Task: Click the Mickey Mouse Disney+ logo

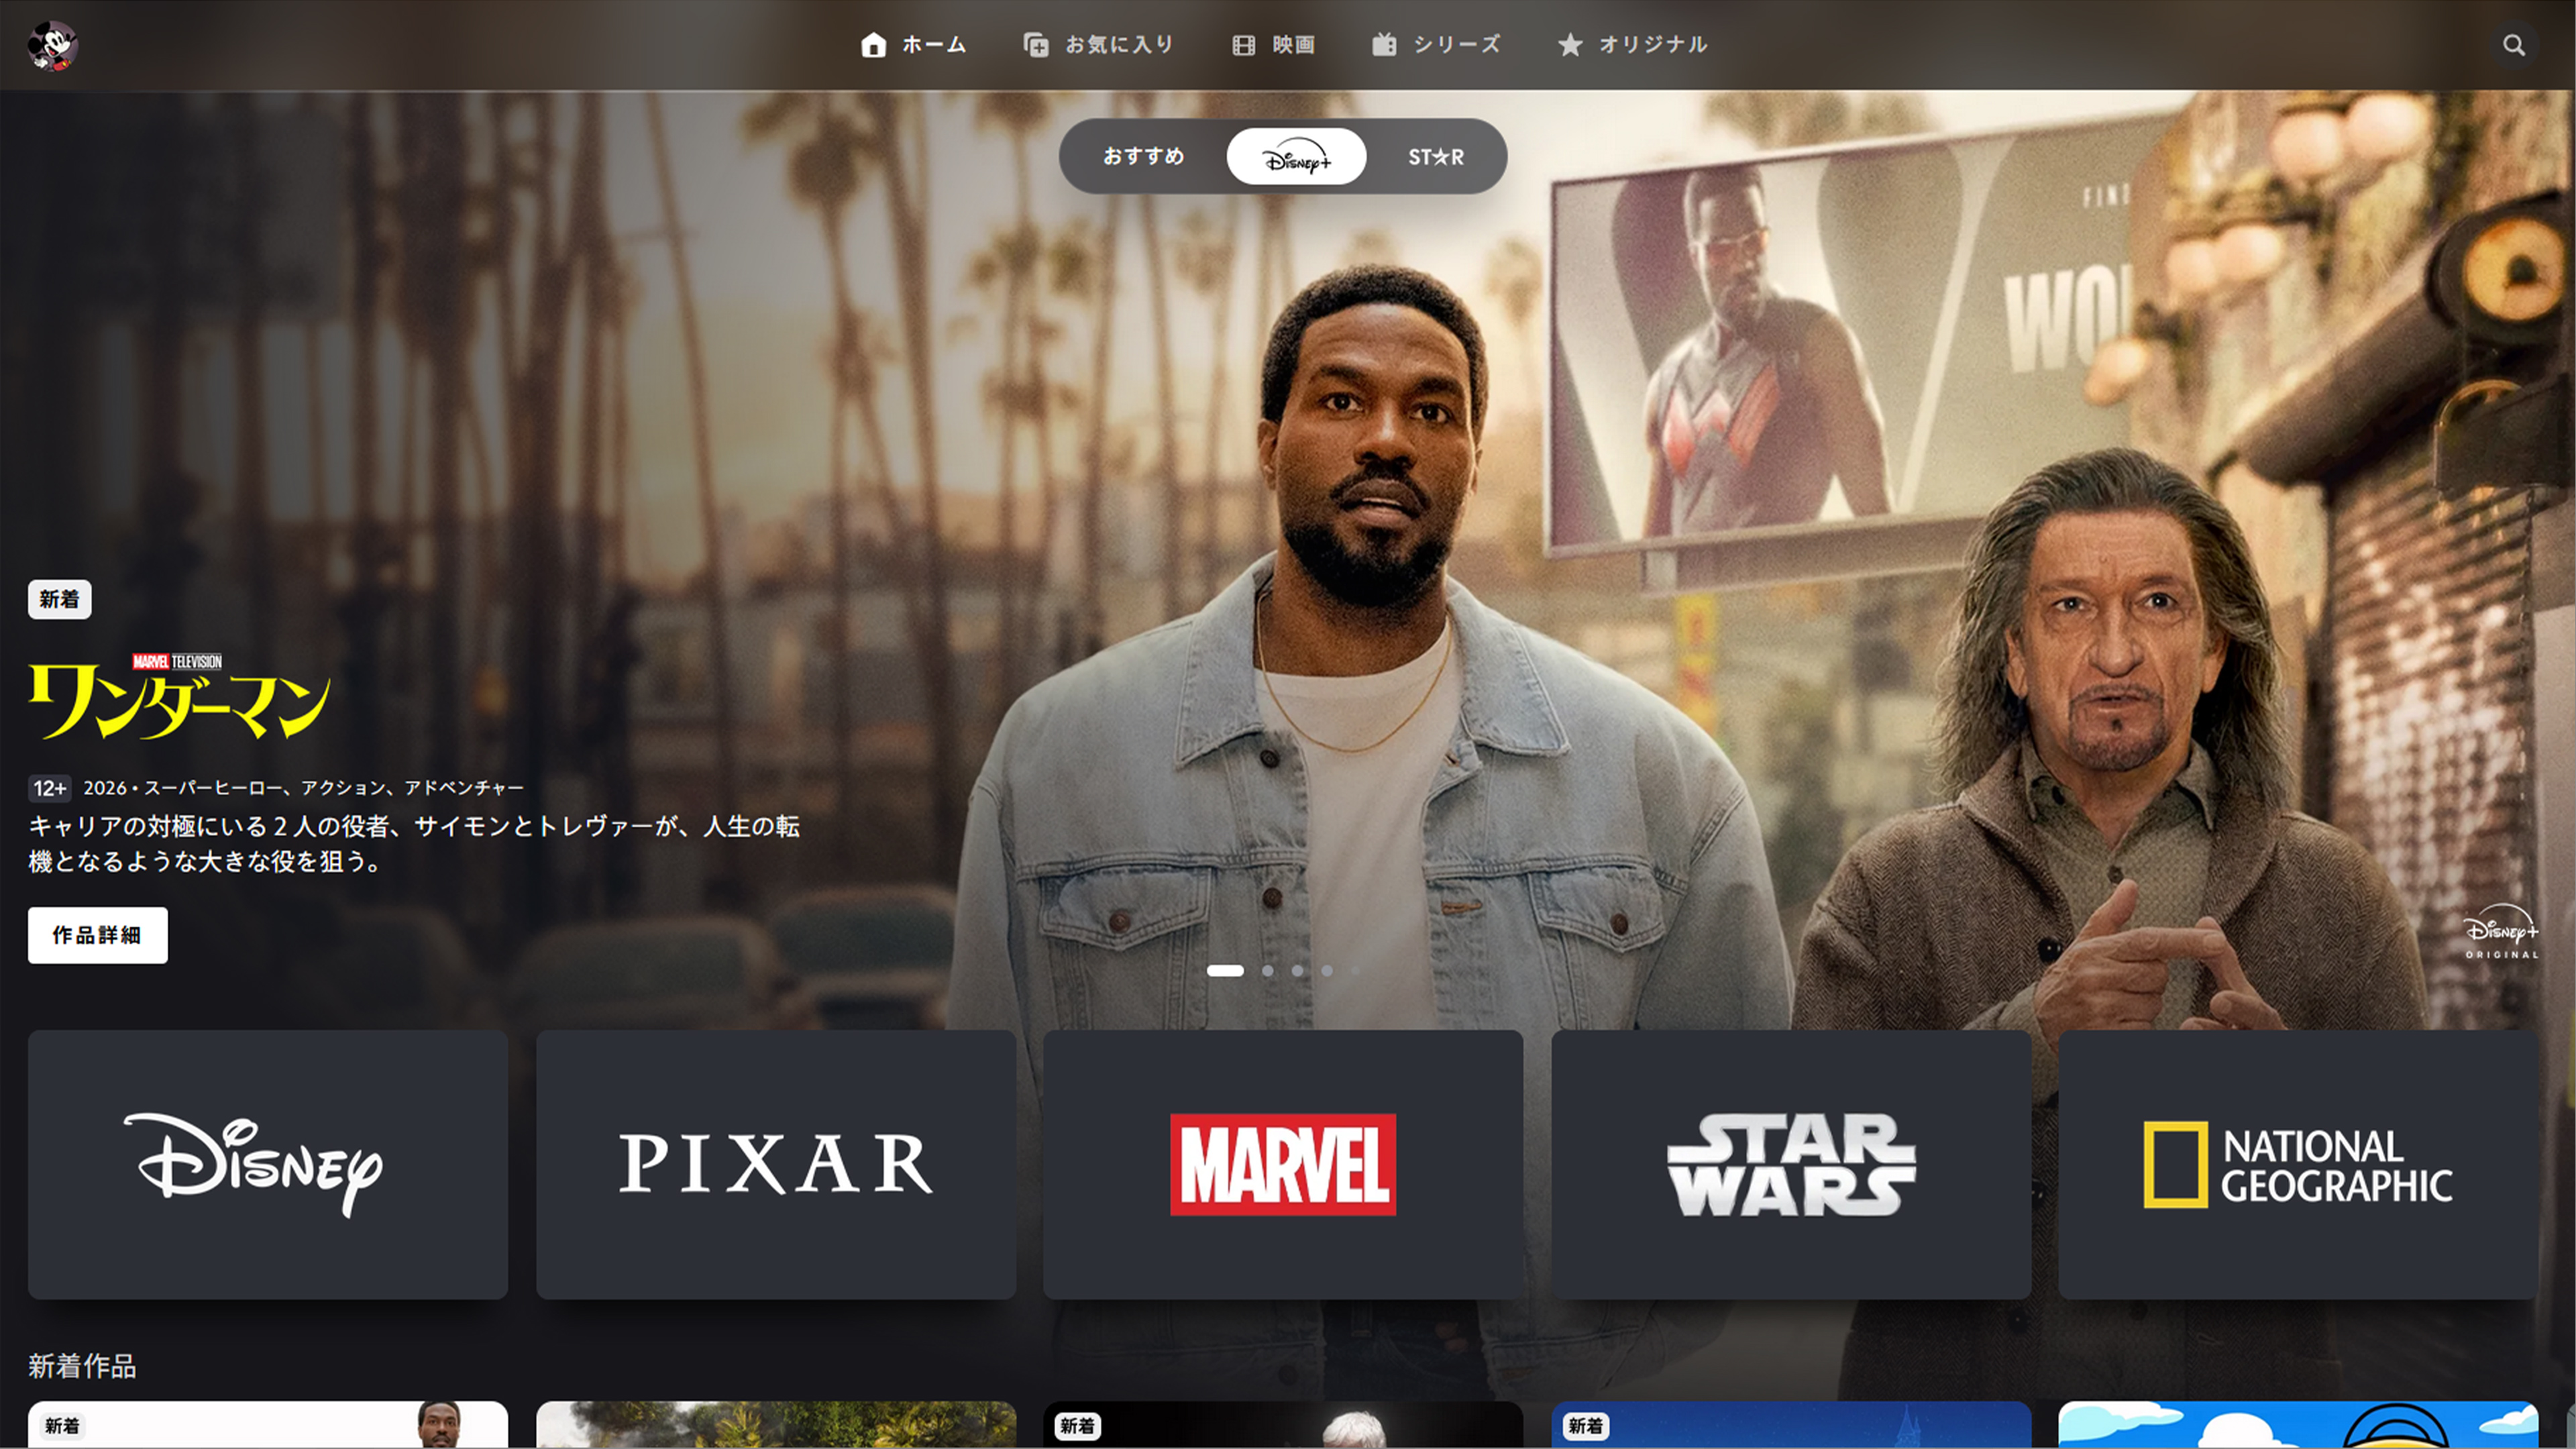Action: point(53,44)
